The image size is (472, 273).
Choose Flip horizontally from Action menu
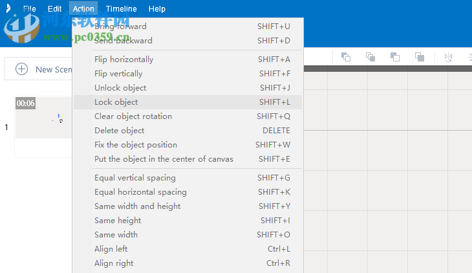(x=124, y=60)
